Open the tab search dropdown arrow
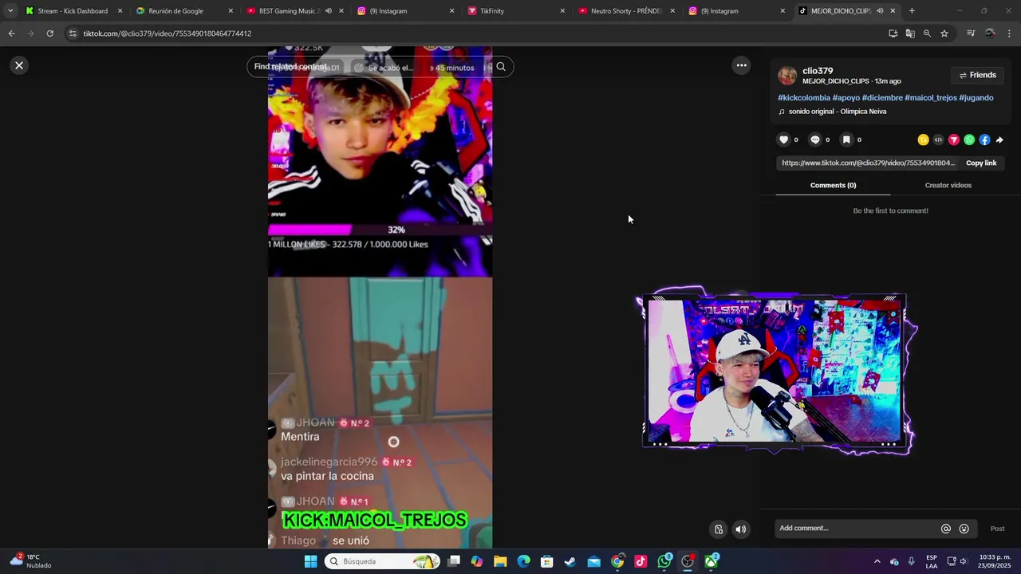 (10, 11)
